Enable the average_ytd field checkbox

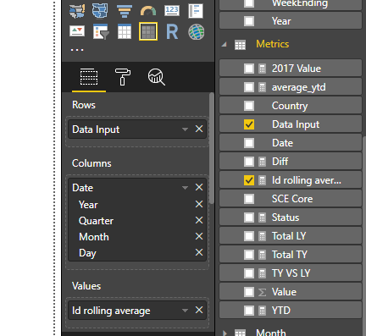(x=249, y=87)
